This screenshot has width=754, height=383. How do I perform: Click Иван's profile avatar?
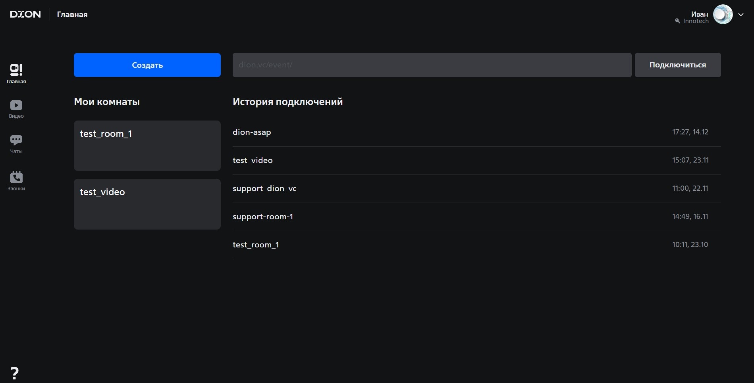[x=723, y=15]
